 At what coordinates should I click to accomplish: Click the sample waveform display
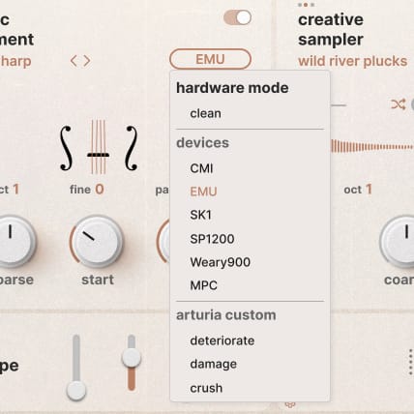tap(372, 147)
